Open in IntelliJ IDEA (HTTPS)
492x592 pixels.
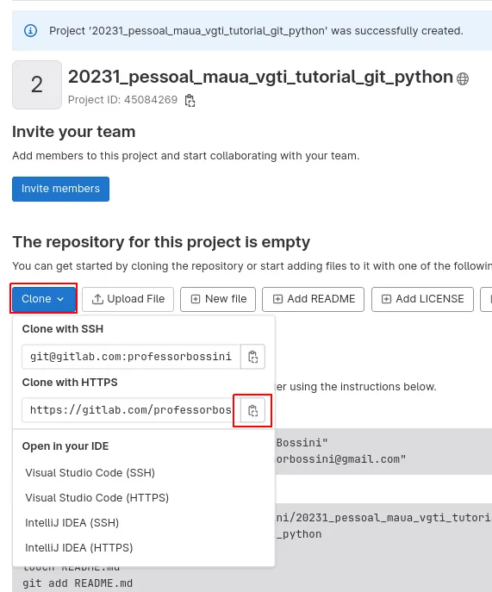tap(79, 547)
